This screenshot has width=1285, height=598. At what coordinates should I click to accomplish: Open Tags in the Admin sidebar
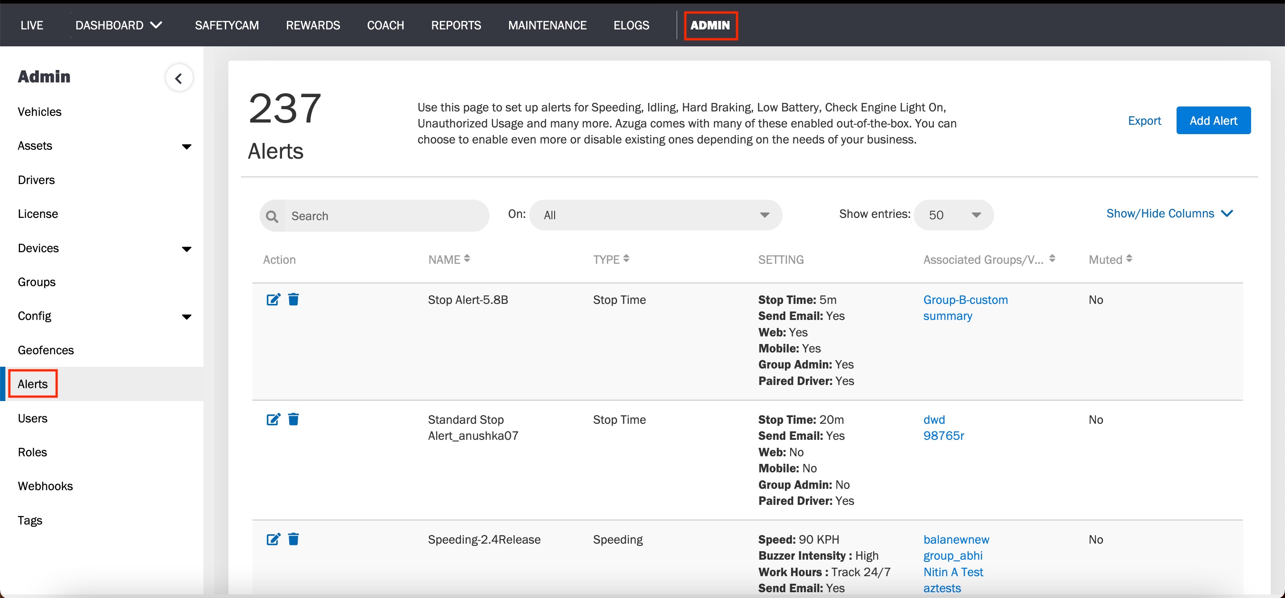click(x=30, y=520)
